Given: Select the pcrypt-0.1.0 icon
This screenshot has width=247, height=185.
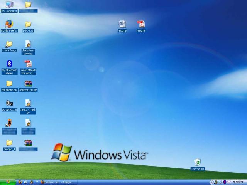Looking at the screenshot, I should pyautogui.click(x=9, y=106).
